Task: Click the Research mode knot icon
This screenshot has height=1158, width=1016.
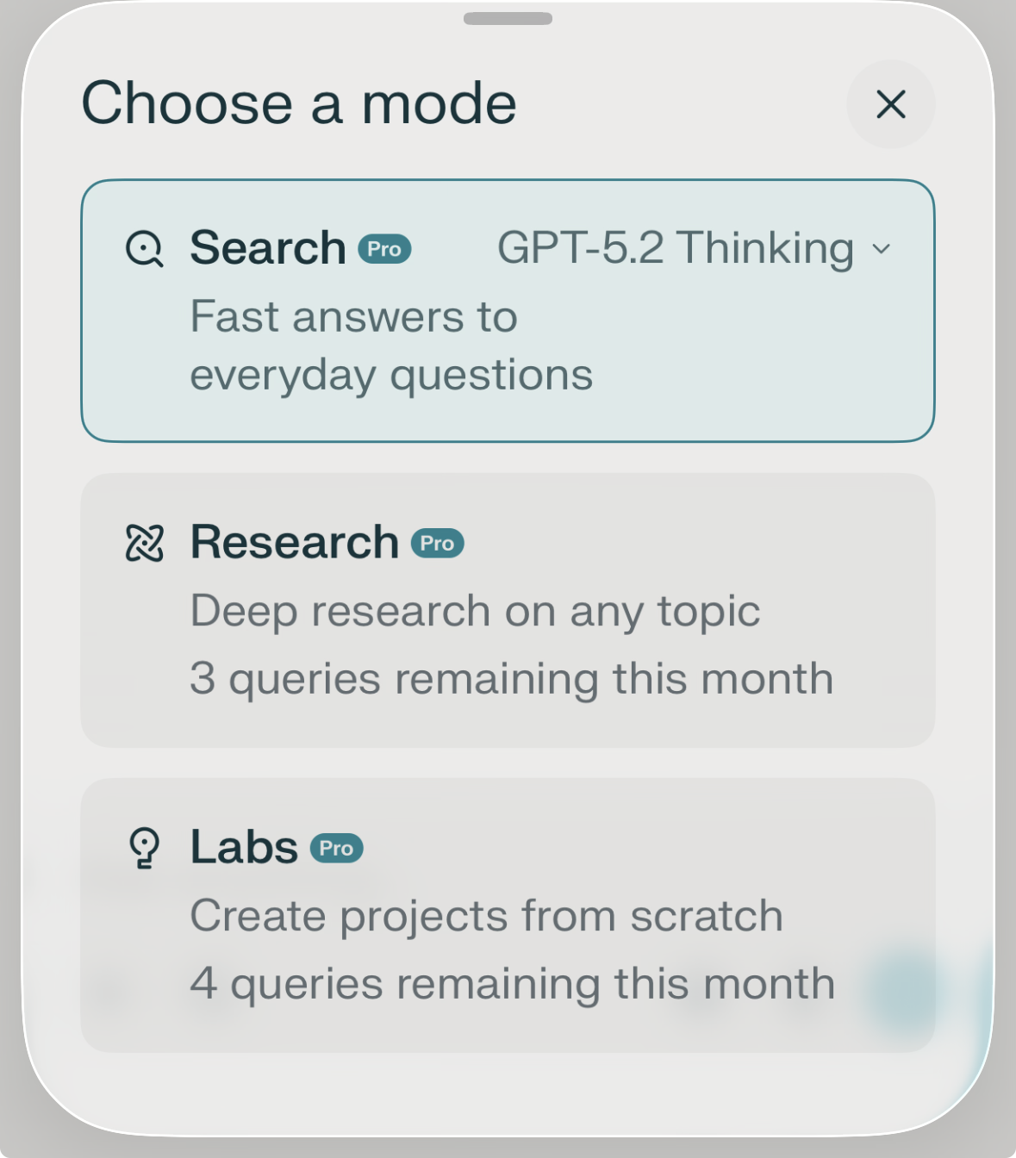Action: coord(144,543)
